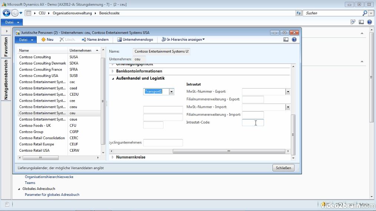Click the address bar grid icon
The image size is (376, 211).
pos(29,13)
